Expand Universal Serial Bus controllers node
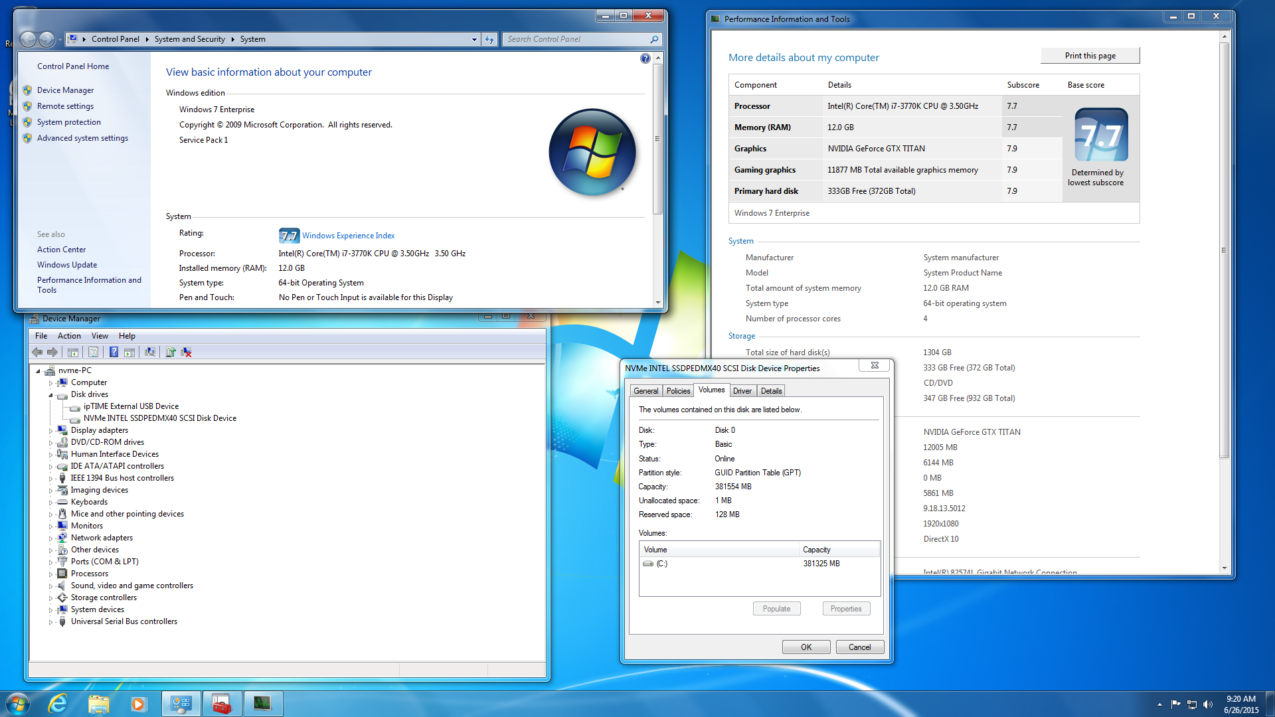Image resolution: width=1275 pixels, height=717 pixels. (50, 622)
